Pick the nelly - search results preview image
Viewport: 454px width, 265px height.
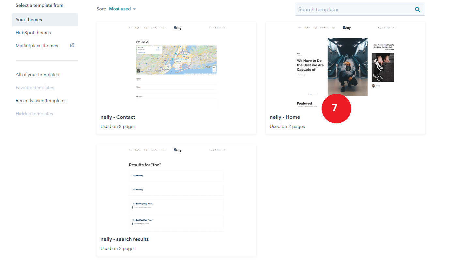coord(176,189)
